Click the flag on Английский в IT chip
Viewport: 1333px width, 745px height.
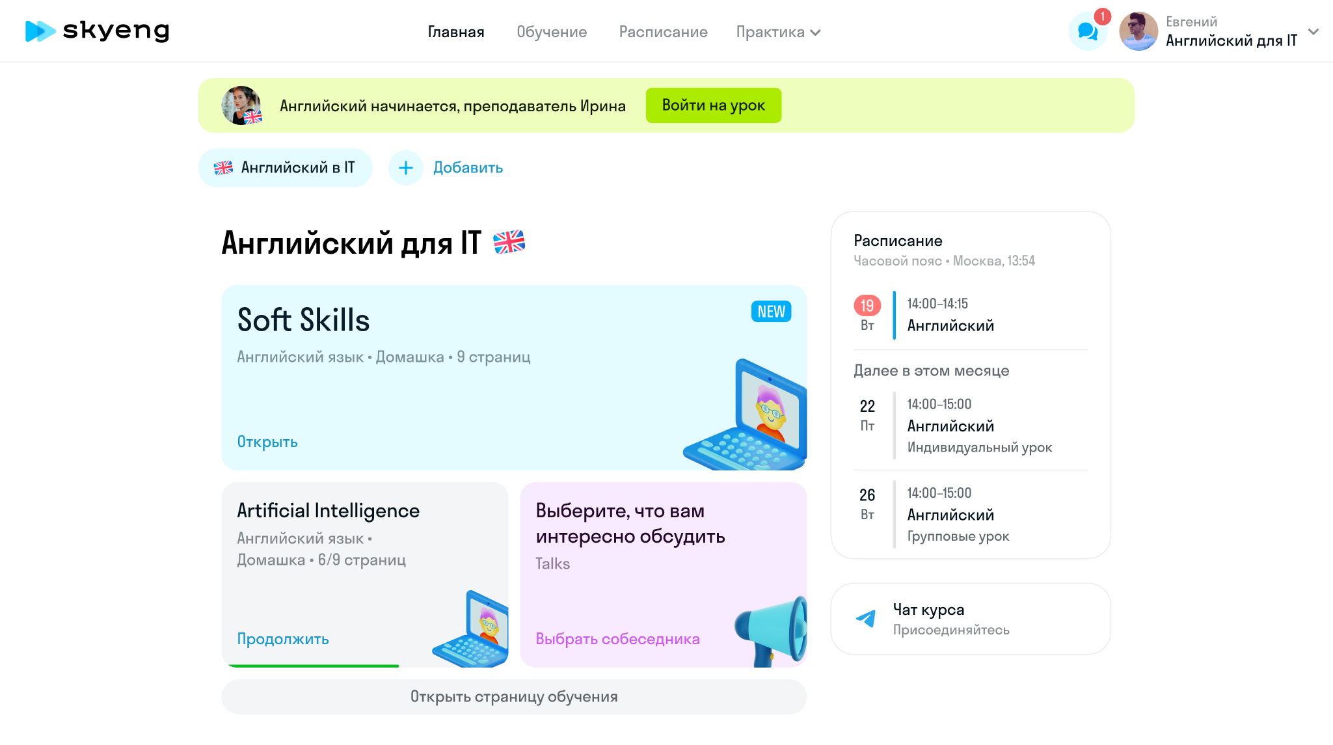224,167
